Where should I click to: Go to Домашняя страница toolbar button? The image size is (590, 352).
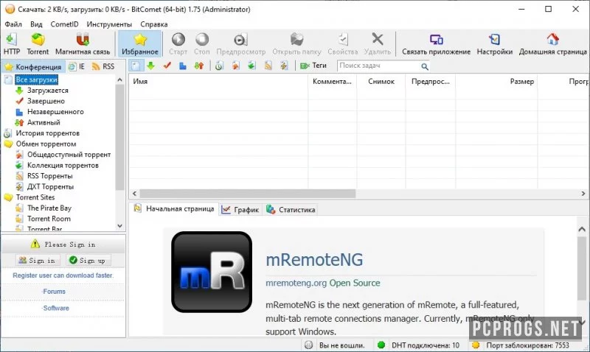[x=552, y=43]
